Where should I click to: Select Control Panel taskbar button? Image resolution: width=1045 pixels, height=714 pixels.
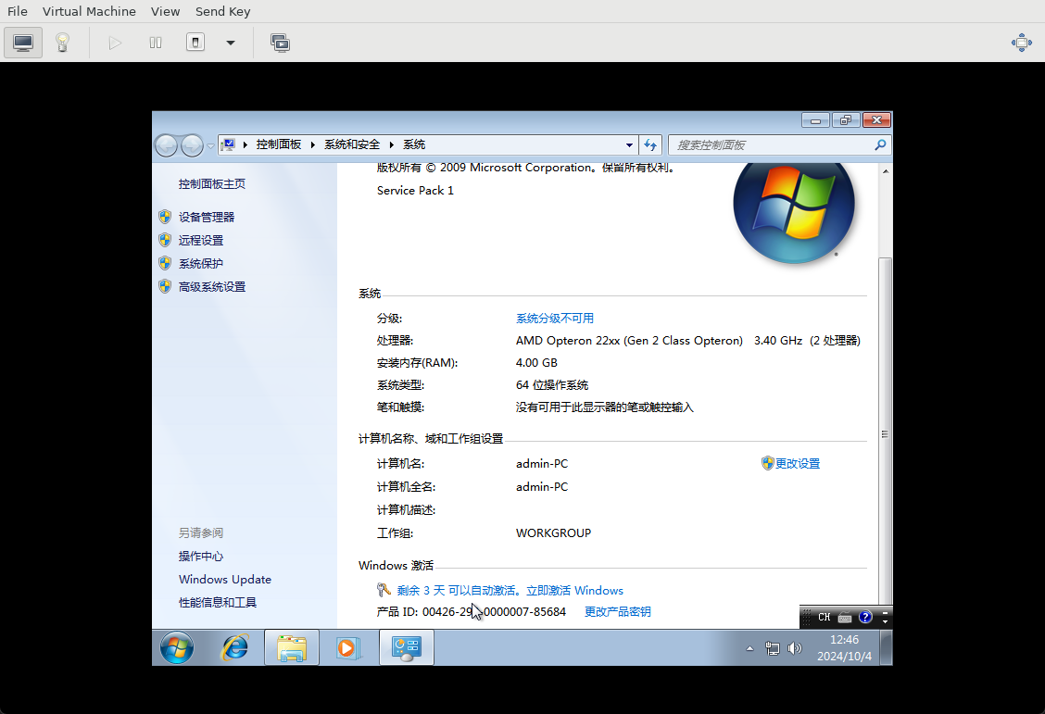407,647
